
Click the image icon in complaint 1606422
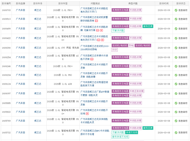tap(99, 40)
